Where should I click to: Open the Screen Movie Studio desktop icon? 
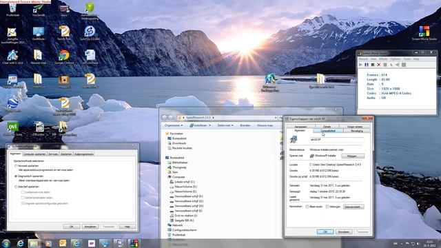pos(424,33)
